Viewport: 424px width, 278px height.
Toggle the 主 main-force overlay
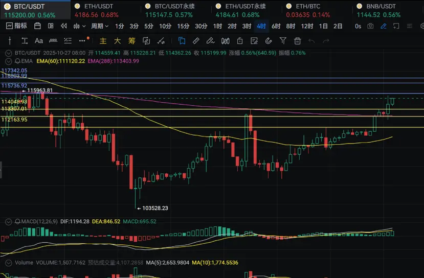tap(103, 41)
